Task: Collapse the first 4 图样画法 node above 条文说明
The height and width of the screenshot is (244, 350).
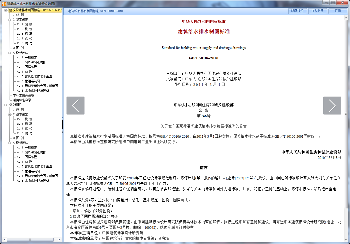Action: click(x=10, y=53)
